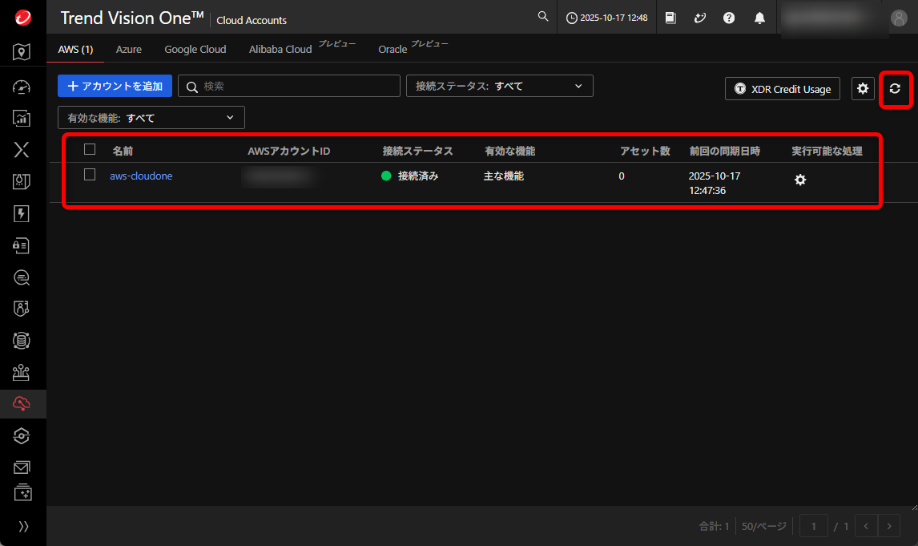This screenshot has width=918, height=546.
Task: Click the アカウントを追加 button
Action: click(115, 86)
